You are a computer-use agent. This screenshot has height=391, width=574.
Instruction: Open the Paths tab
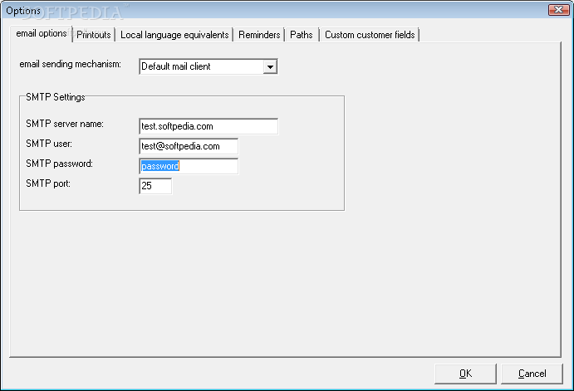(302, 35)
